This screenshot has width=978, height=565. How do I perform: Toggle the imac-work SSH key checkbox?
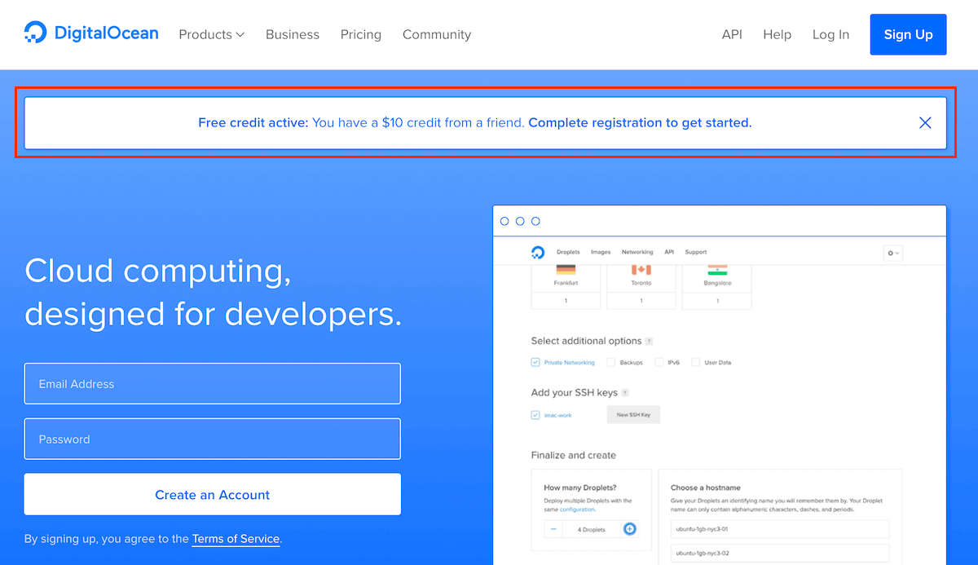pyautogui.click(x=535, y=415)
